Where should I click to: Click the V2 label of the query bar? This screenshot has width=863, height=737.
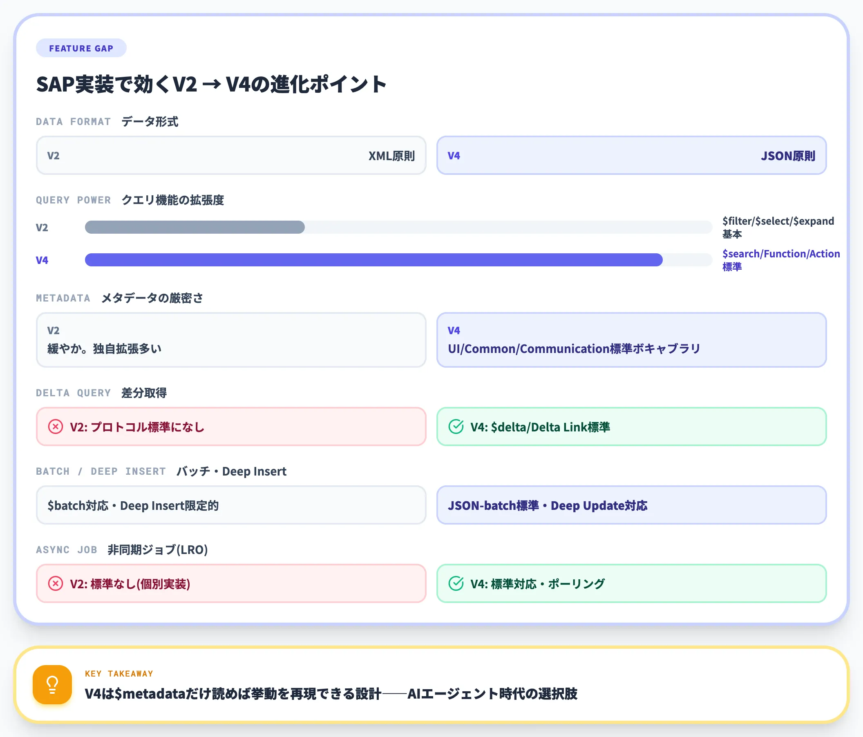(x=42, y=227)
